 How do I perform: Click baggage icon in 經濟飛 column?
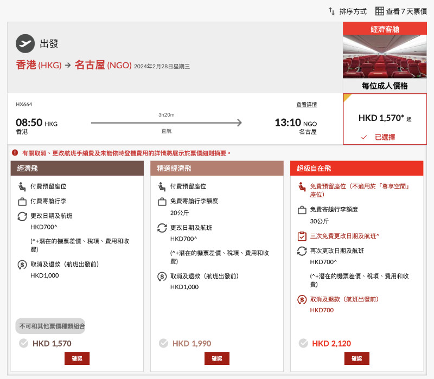22,202
